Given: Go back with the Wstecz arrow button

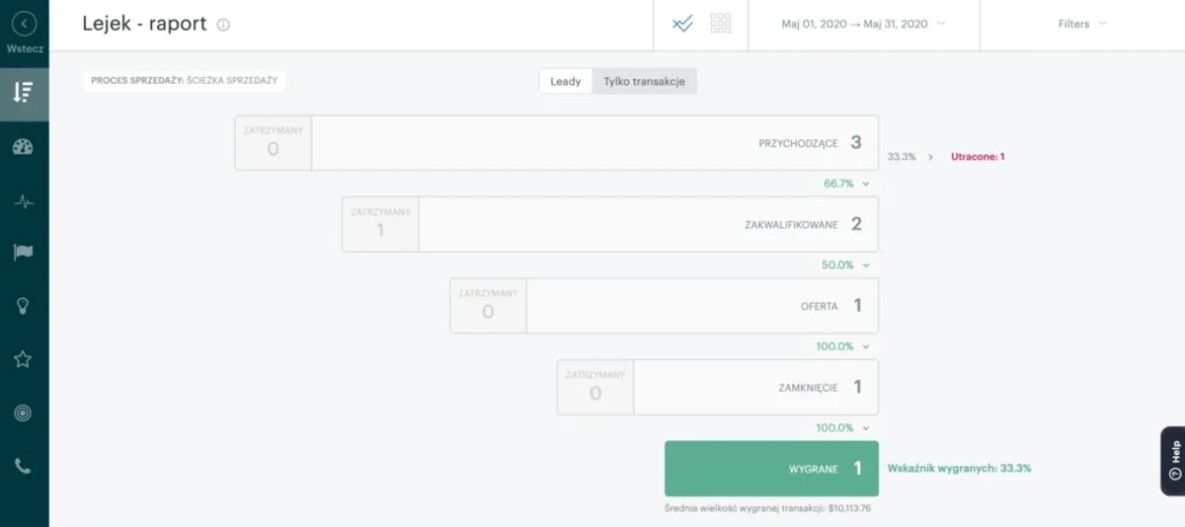Looking at the screenshot, I should pyautogui.click(x=24, y=25).
